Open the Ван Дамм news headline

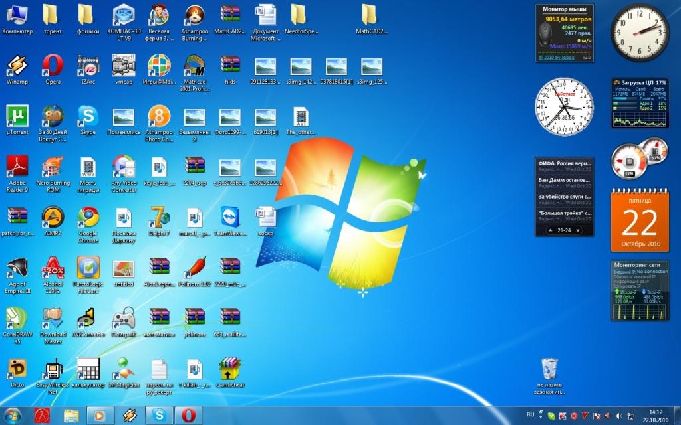coord(564,179)
